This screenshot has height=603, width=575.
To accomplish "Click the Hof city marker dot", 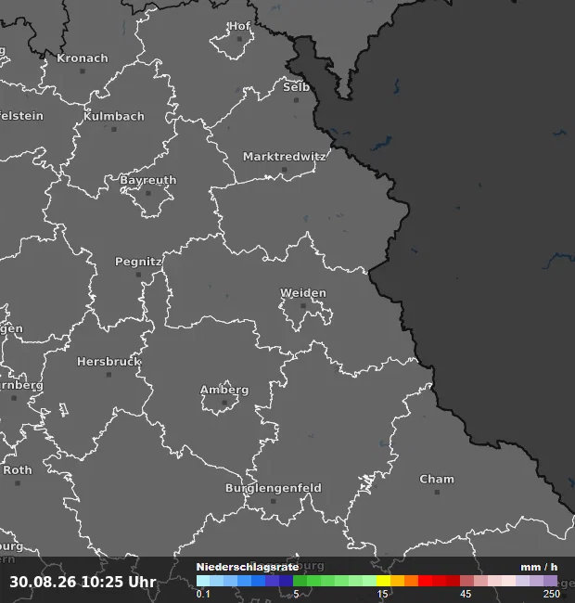I will 240,39.
